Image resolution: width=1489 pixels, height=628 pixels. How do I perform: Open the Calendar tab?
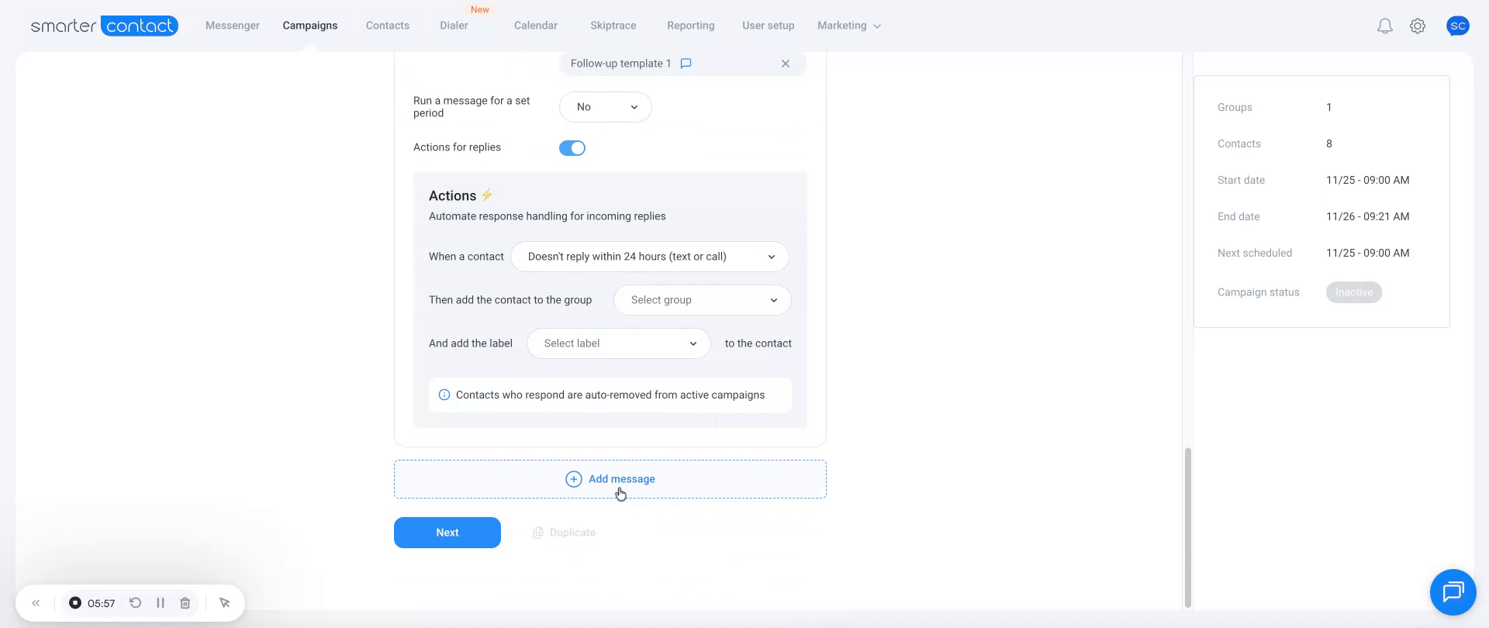(536, 26)
